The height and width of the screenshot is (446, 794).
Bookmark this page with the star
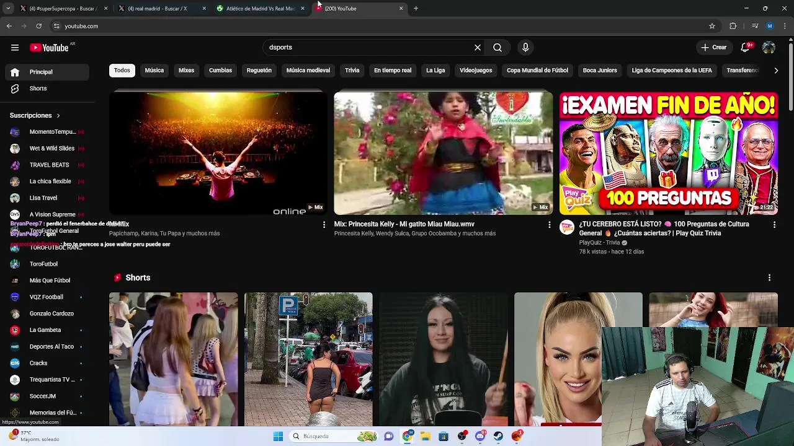pyautogui.click(x=712, y=26)
